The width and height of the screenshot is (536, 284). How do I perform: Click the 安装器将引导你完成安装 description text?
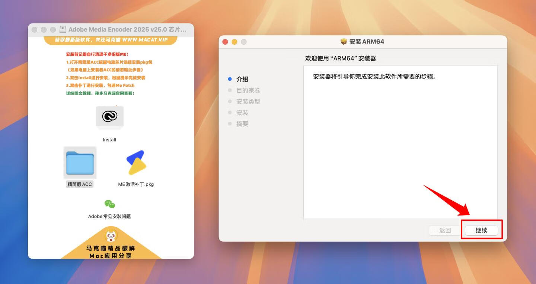pyautogui.click(x=374, y=77)
